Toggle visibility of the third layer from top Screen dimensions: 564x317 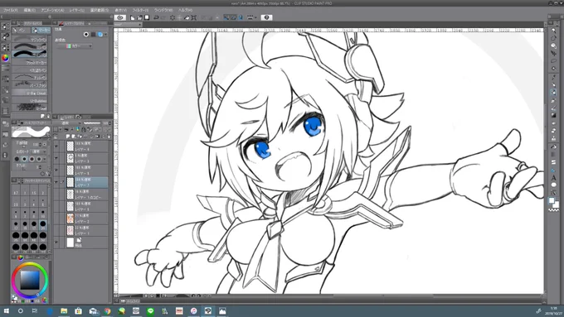56,171
